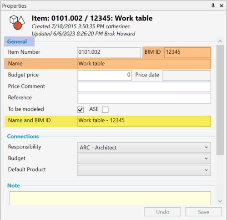227x220 pixels.
Task: Close the Properties panel
Action: pos(222,6)
